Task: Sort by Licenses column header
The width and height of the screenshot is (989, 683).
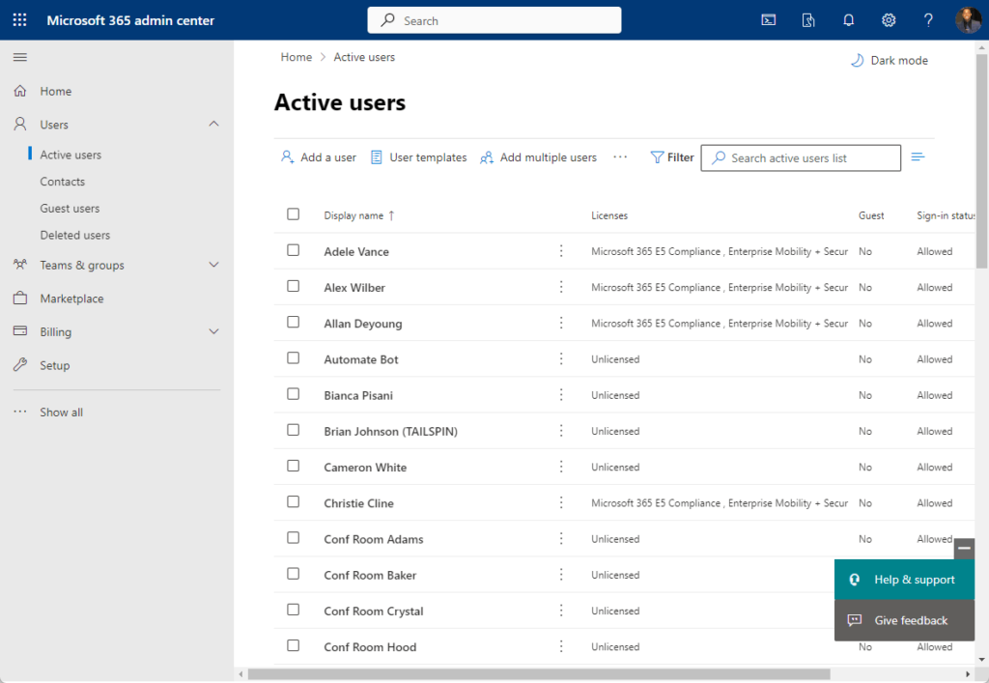Action: click(x=609, y=215)
